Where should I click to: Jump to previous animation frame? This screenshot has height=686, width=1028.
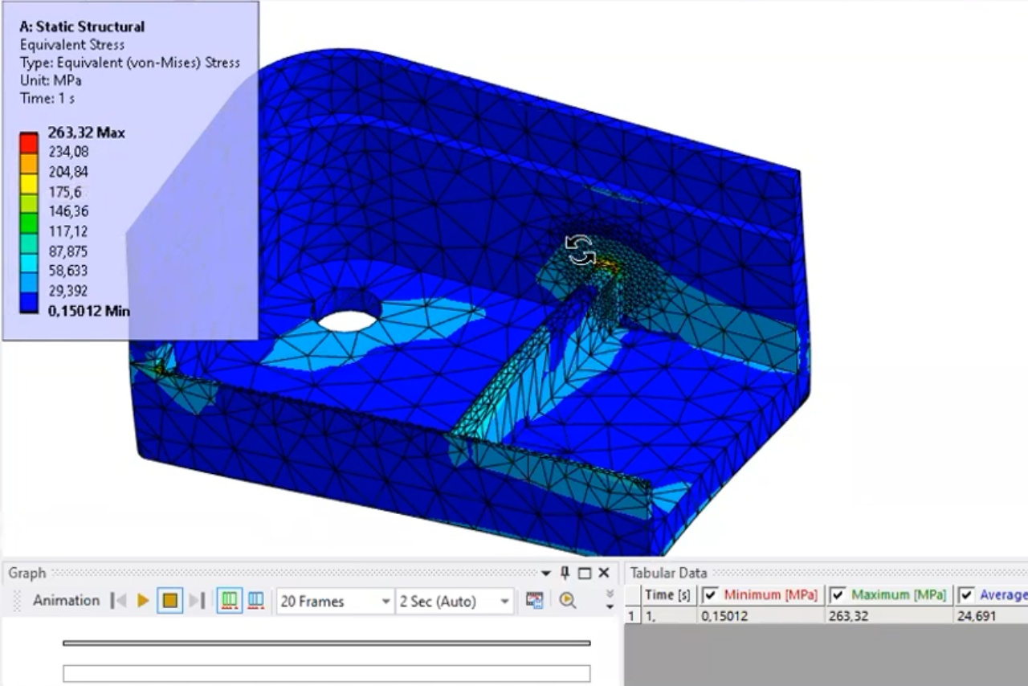pyautogui.click(x=119, y=601)
